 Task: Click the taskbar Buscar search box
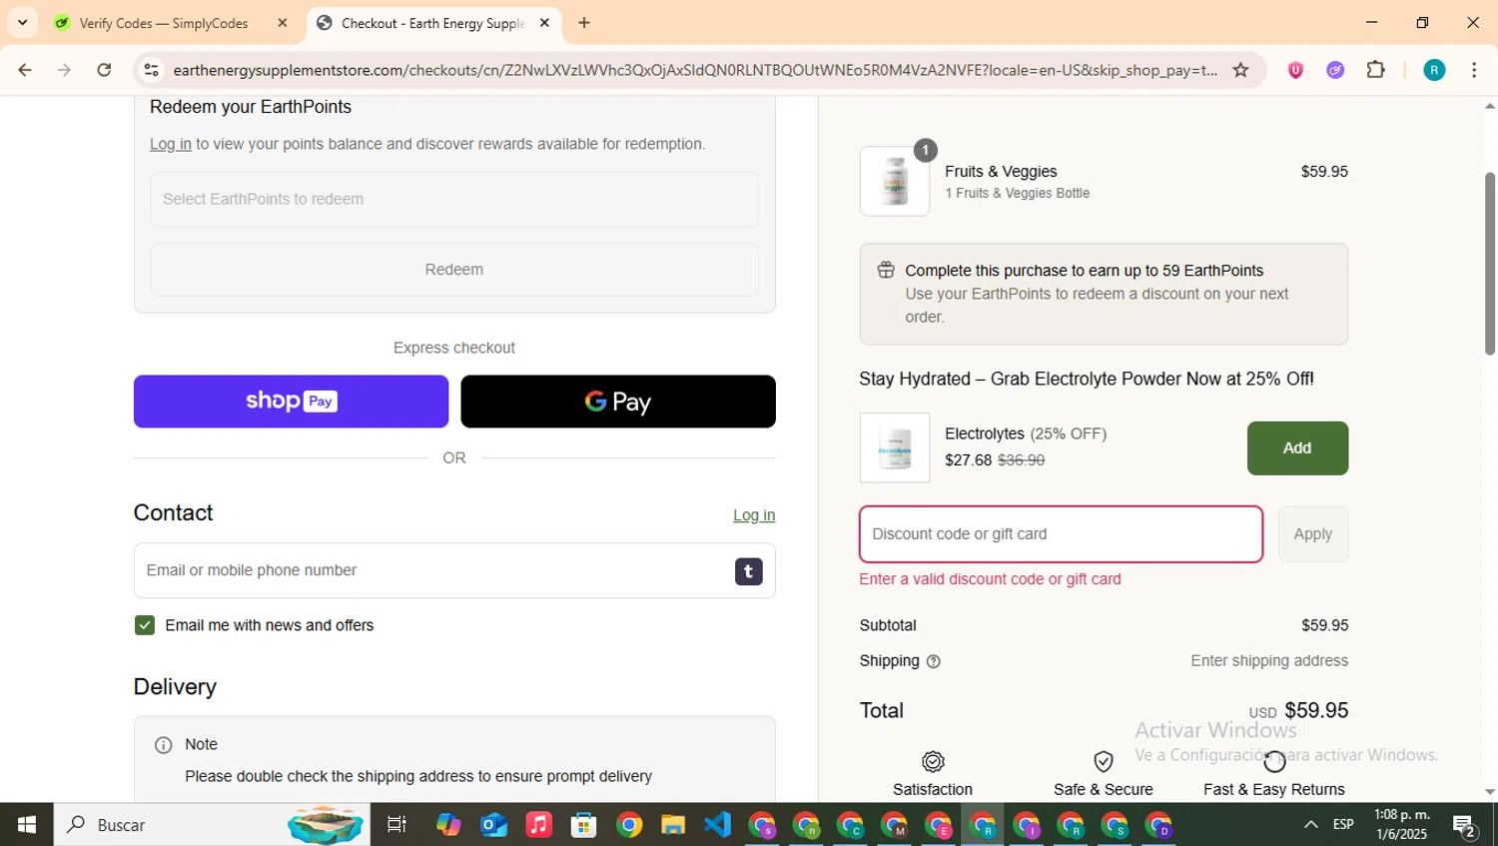(212, 825)
